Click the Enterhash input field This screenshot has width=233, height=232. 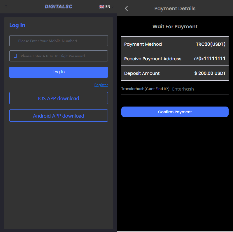pyautogui.click(x=198, y=89)
